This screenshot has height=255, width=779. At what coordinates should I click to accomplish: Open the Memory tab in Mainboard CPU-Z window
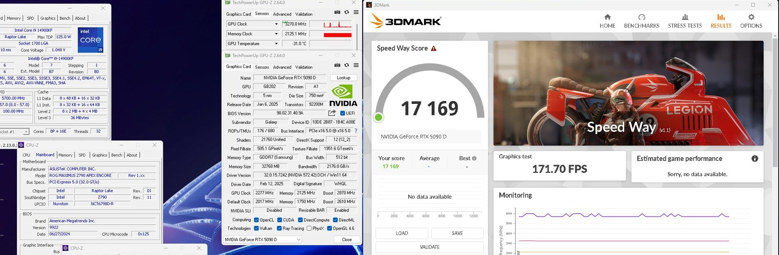pyautogui.click(x=65, y=155)
